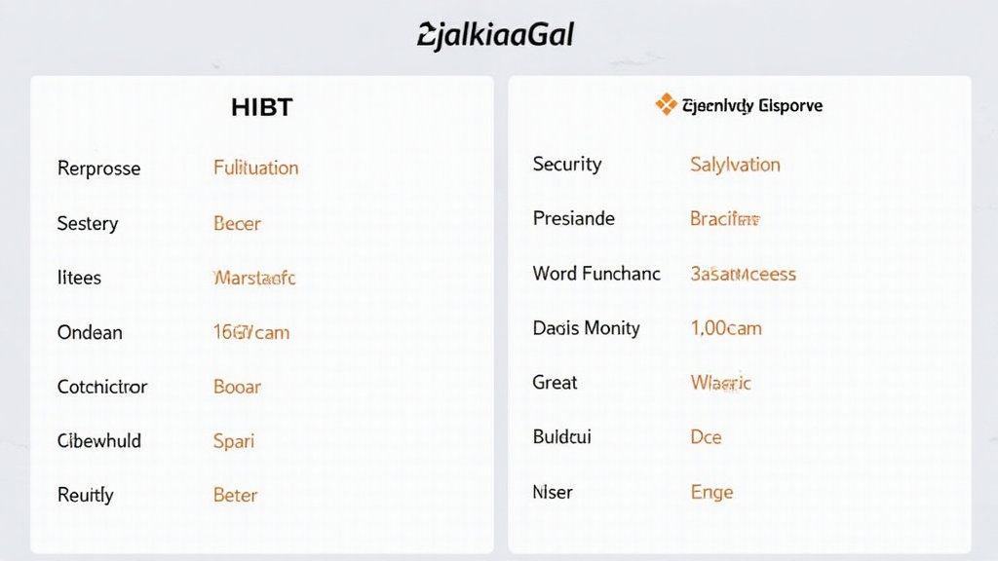Click the orange diamond logo icon
Viewport: 998px width, 561px height.
click(x=666, y=104)
